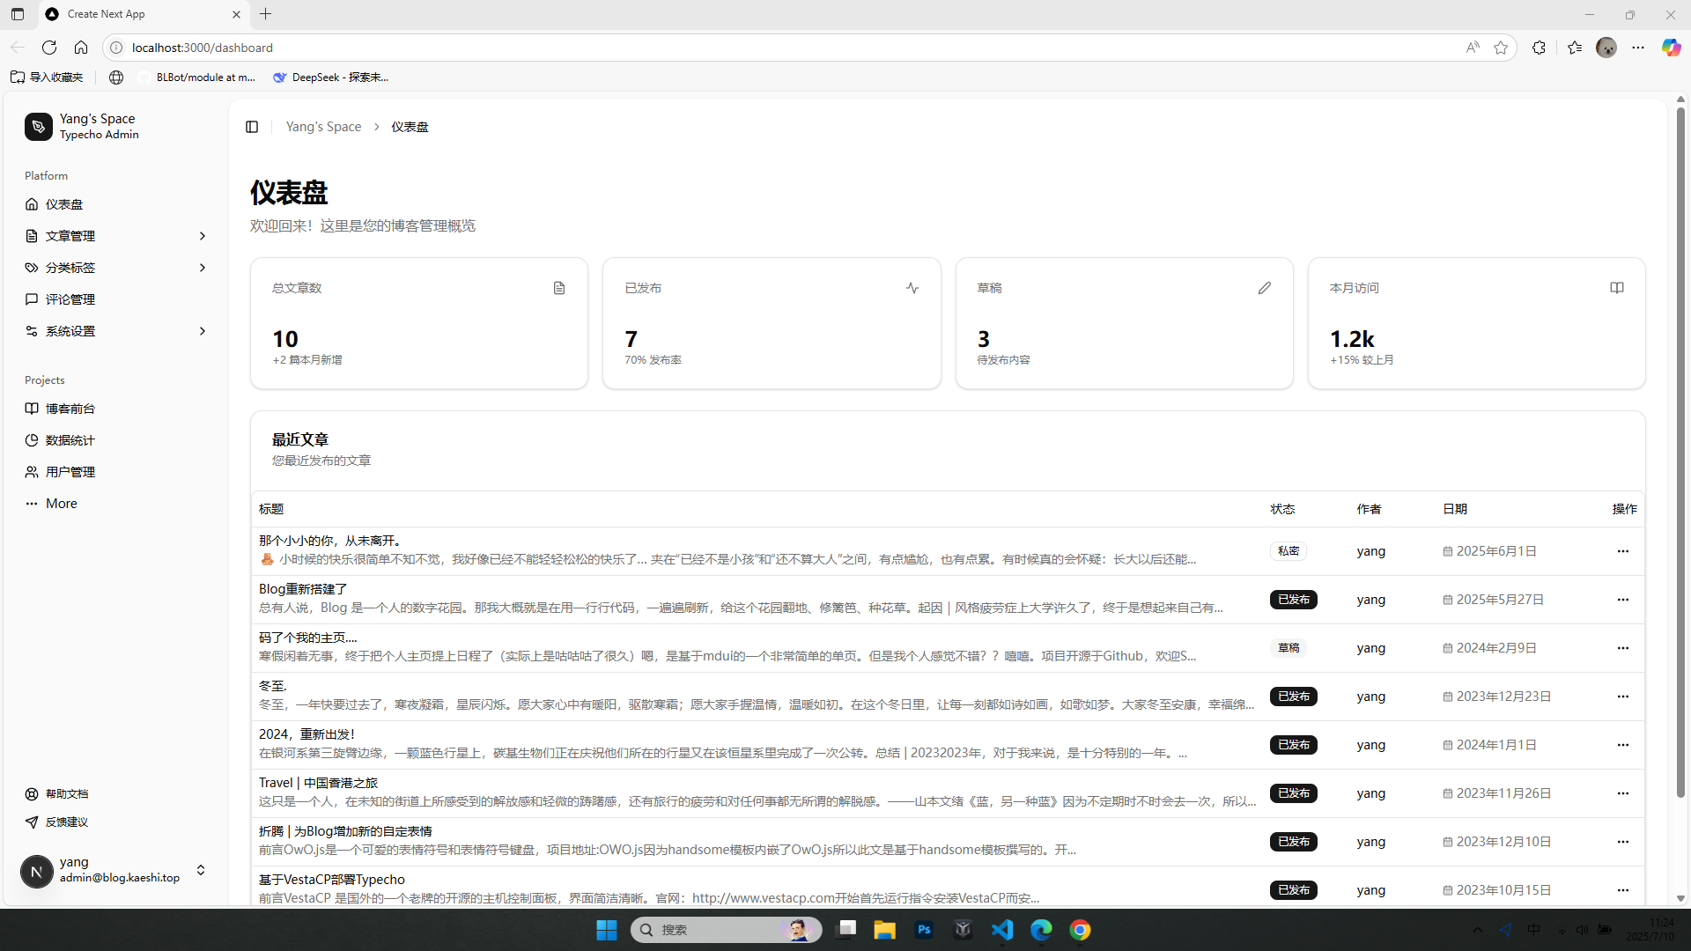Screen dimensions: 1691x951
Task: Click the page vertical scrollbar
Action: [x=1680, y=440]
